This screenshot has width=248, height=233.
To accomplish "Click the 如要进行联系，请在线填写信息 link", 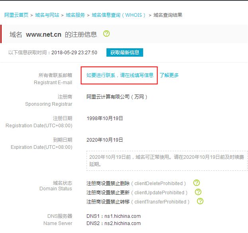I will 120,75.
